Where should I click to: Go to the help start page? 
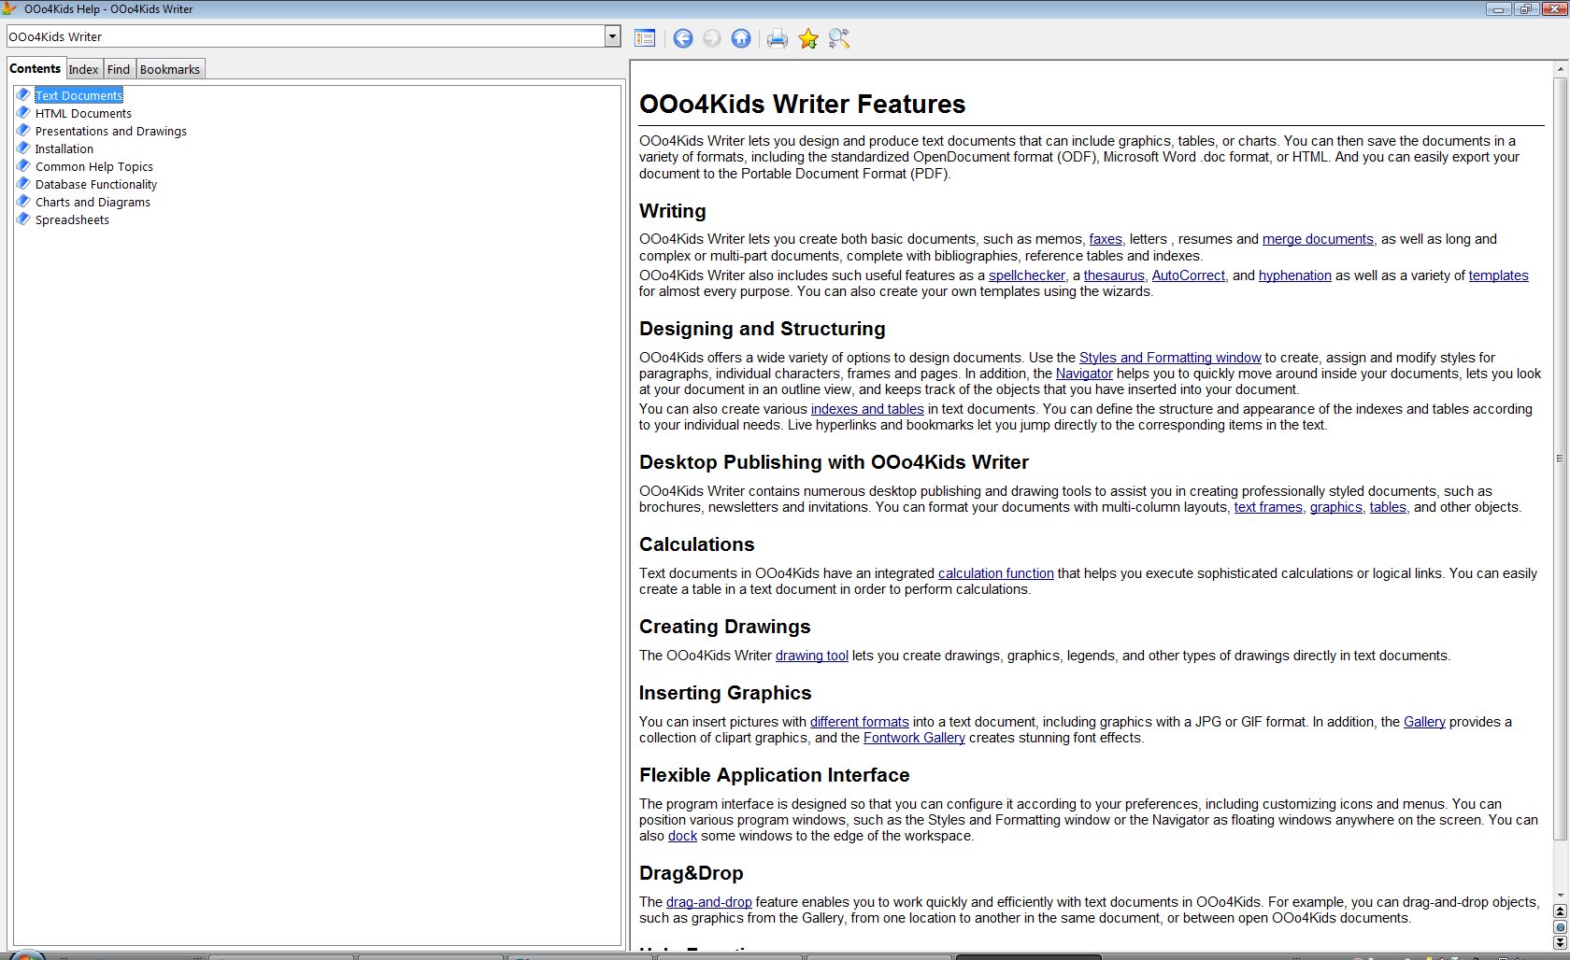[741, 38]
